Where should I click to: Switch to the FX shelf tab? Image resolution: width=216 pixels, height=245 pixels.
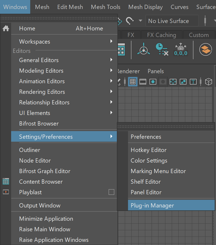pyautogui.click(x=131, y=35)
